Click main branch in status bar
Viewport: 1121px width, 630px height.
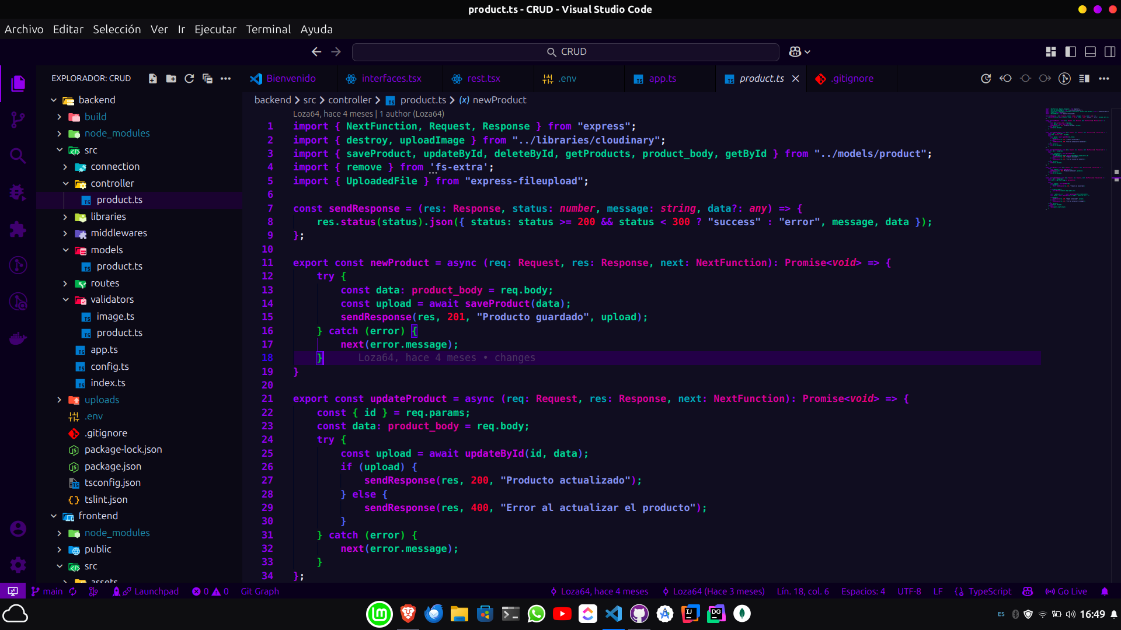pos(47,591)
